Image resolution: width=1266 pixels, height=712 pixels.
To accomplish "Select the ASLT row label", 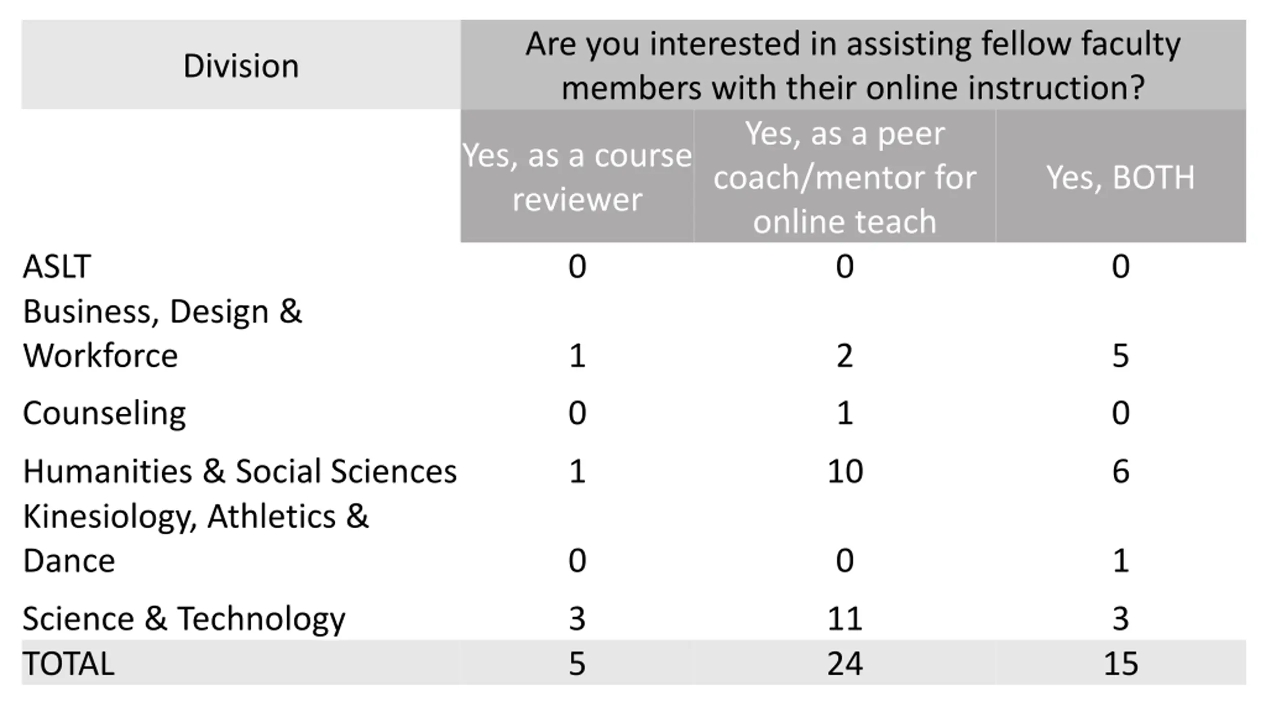I will (x=57, y=267).
